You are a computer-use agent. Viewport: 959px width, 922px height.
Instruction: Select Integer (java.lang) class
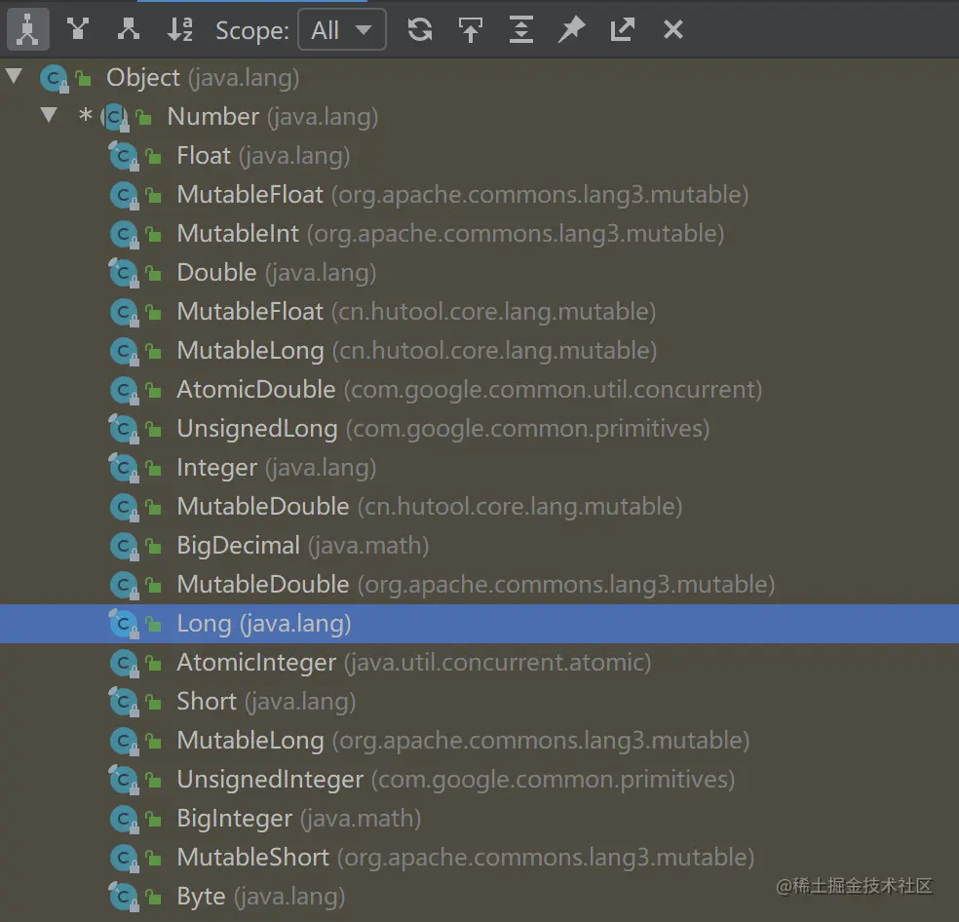tap(479, 468)
